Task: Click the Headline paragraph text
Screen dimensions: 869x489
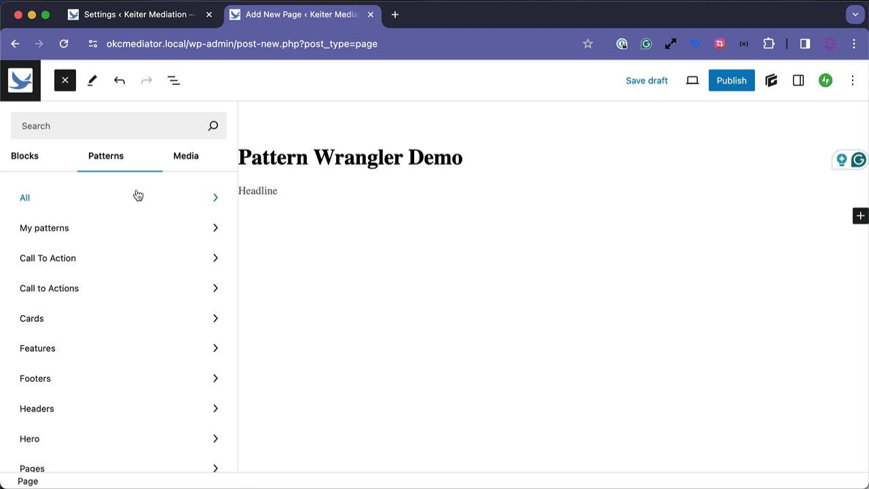Action: coord(258,191)
